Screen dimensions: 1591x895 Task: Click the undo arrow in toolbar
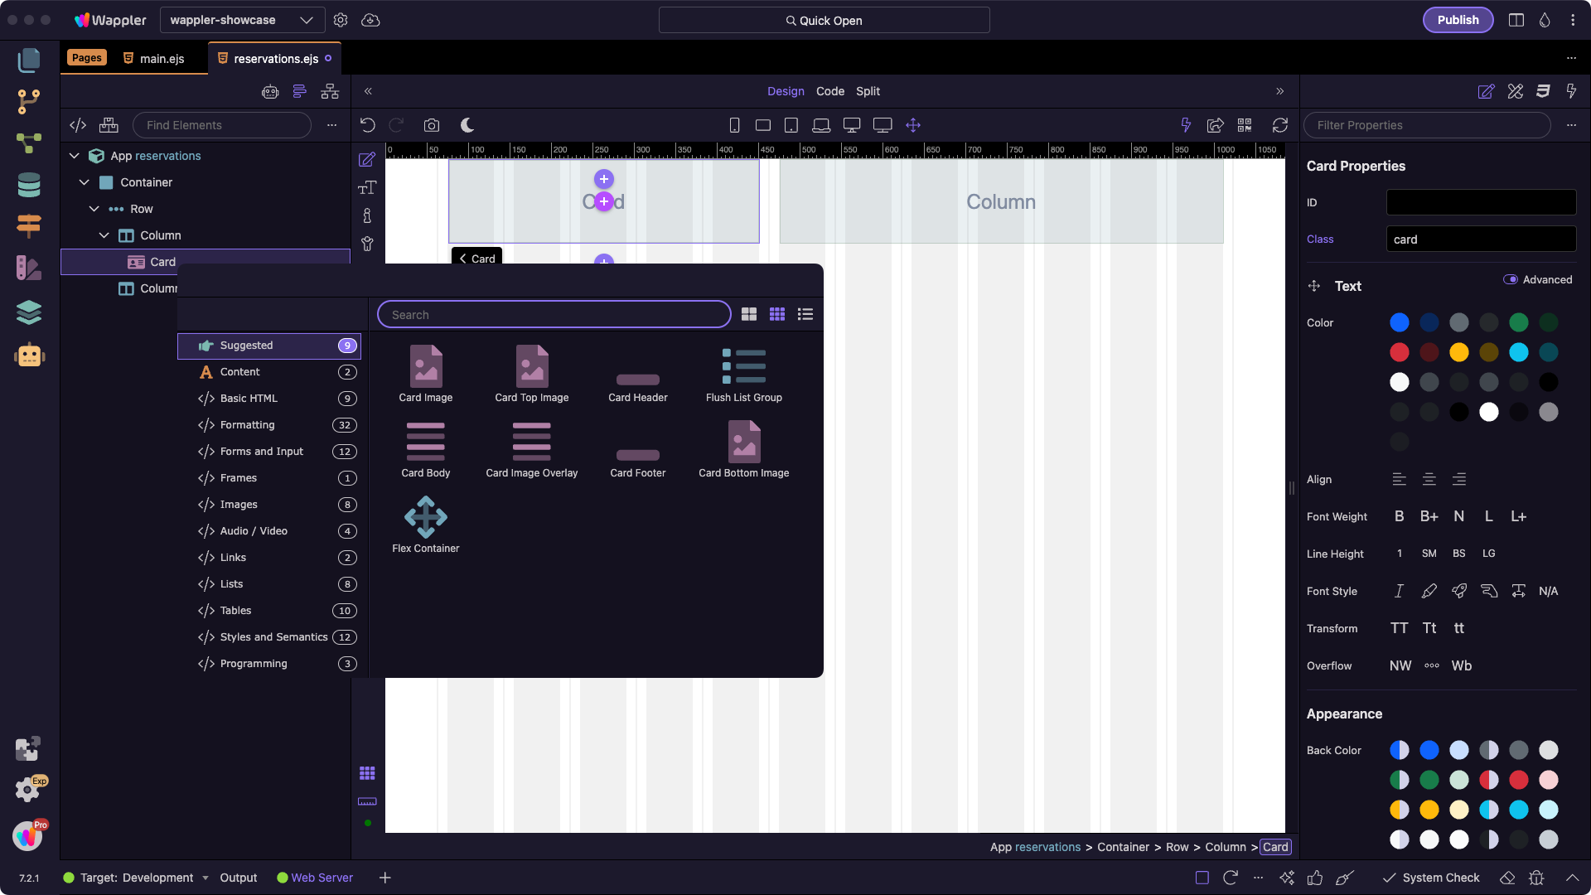tap(368, 125)
